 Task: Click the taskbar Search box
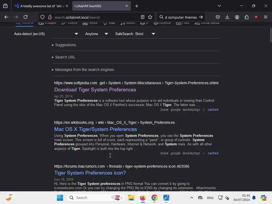[96, 198]
